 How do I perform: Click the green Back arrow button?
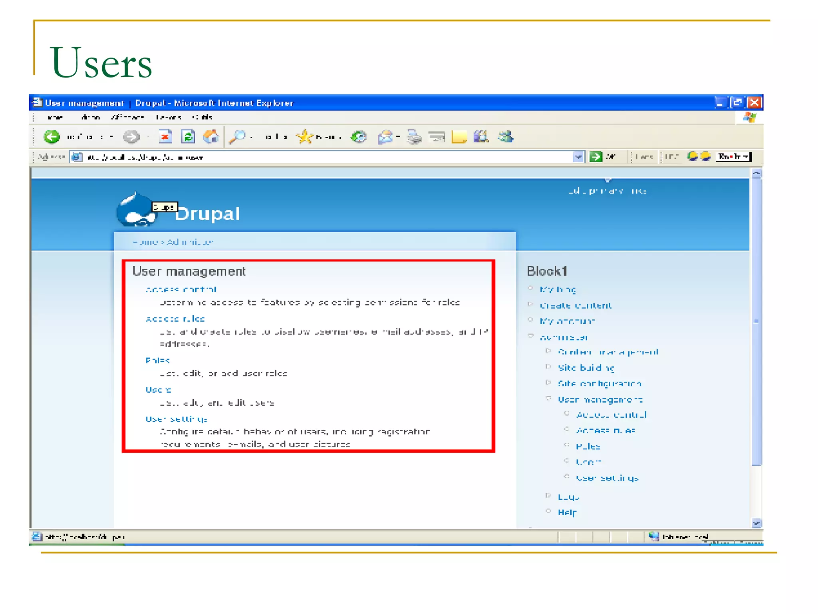(52, 137)
